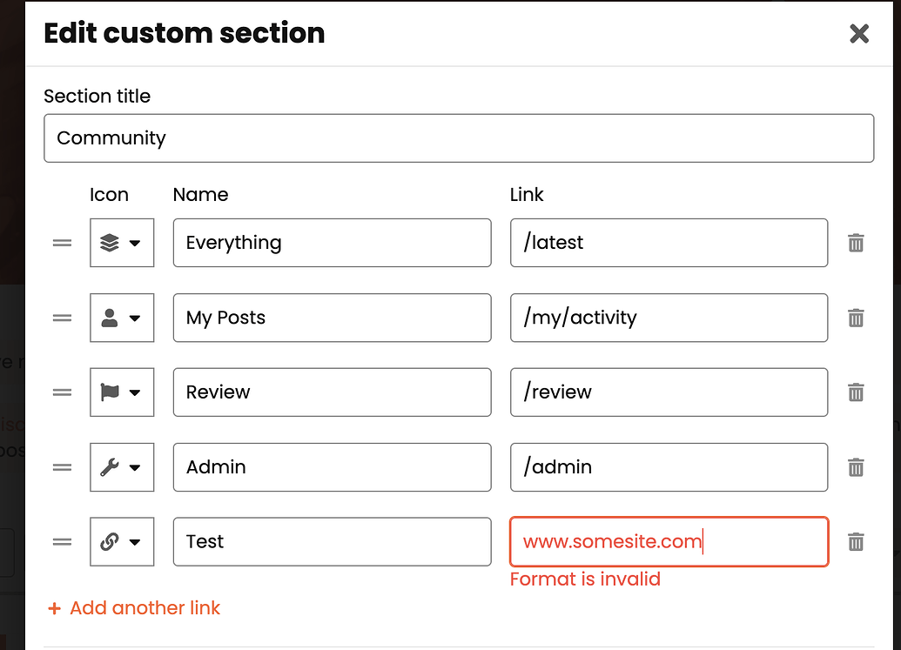The height and width of the screenshot is (650, 901).
Task: Open the layers icon dropdown for Everything
Action: 122,243
